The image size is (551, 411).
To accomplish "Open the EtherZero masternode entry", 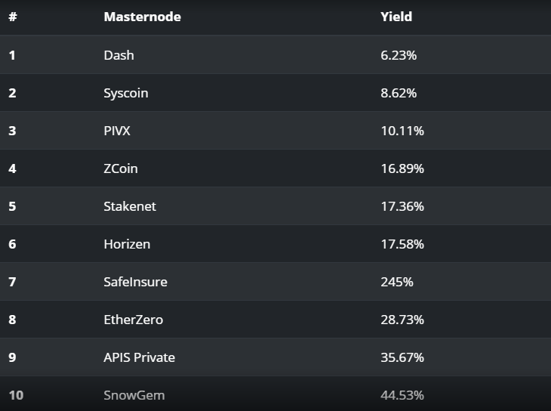I will 133,320.
